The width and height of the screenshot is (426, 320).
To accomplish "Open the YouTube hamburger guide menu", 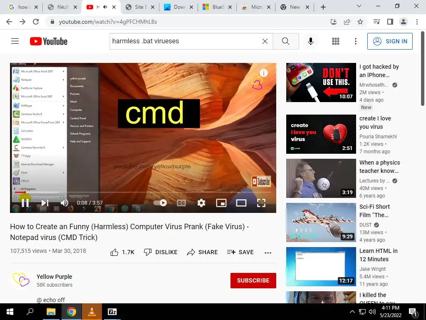I will (x=15, y=41).
